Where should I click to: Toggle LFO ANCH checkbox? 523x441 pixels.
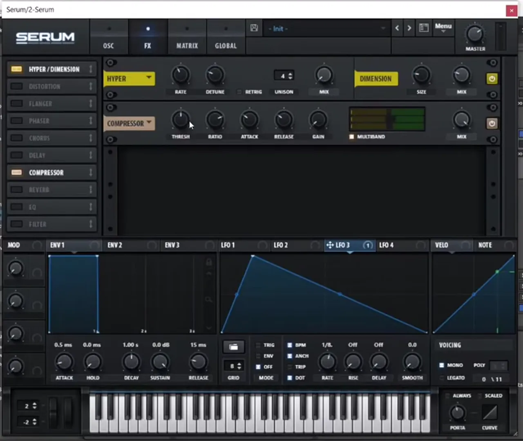pos(290,356)
